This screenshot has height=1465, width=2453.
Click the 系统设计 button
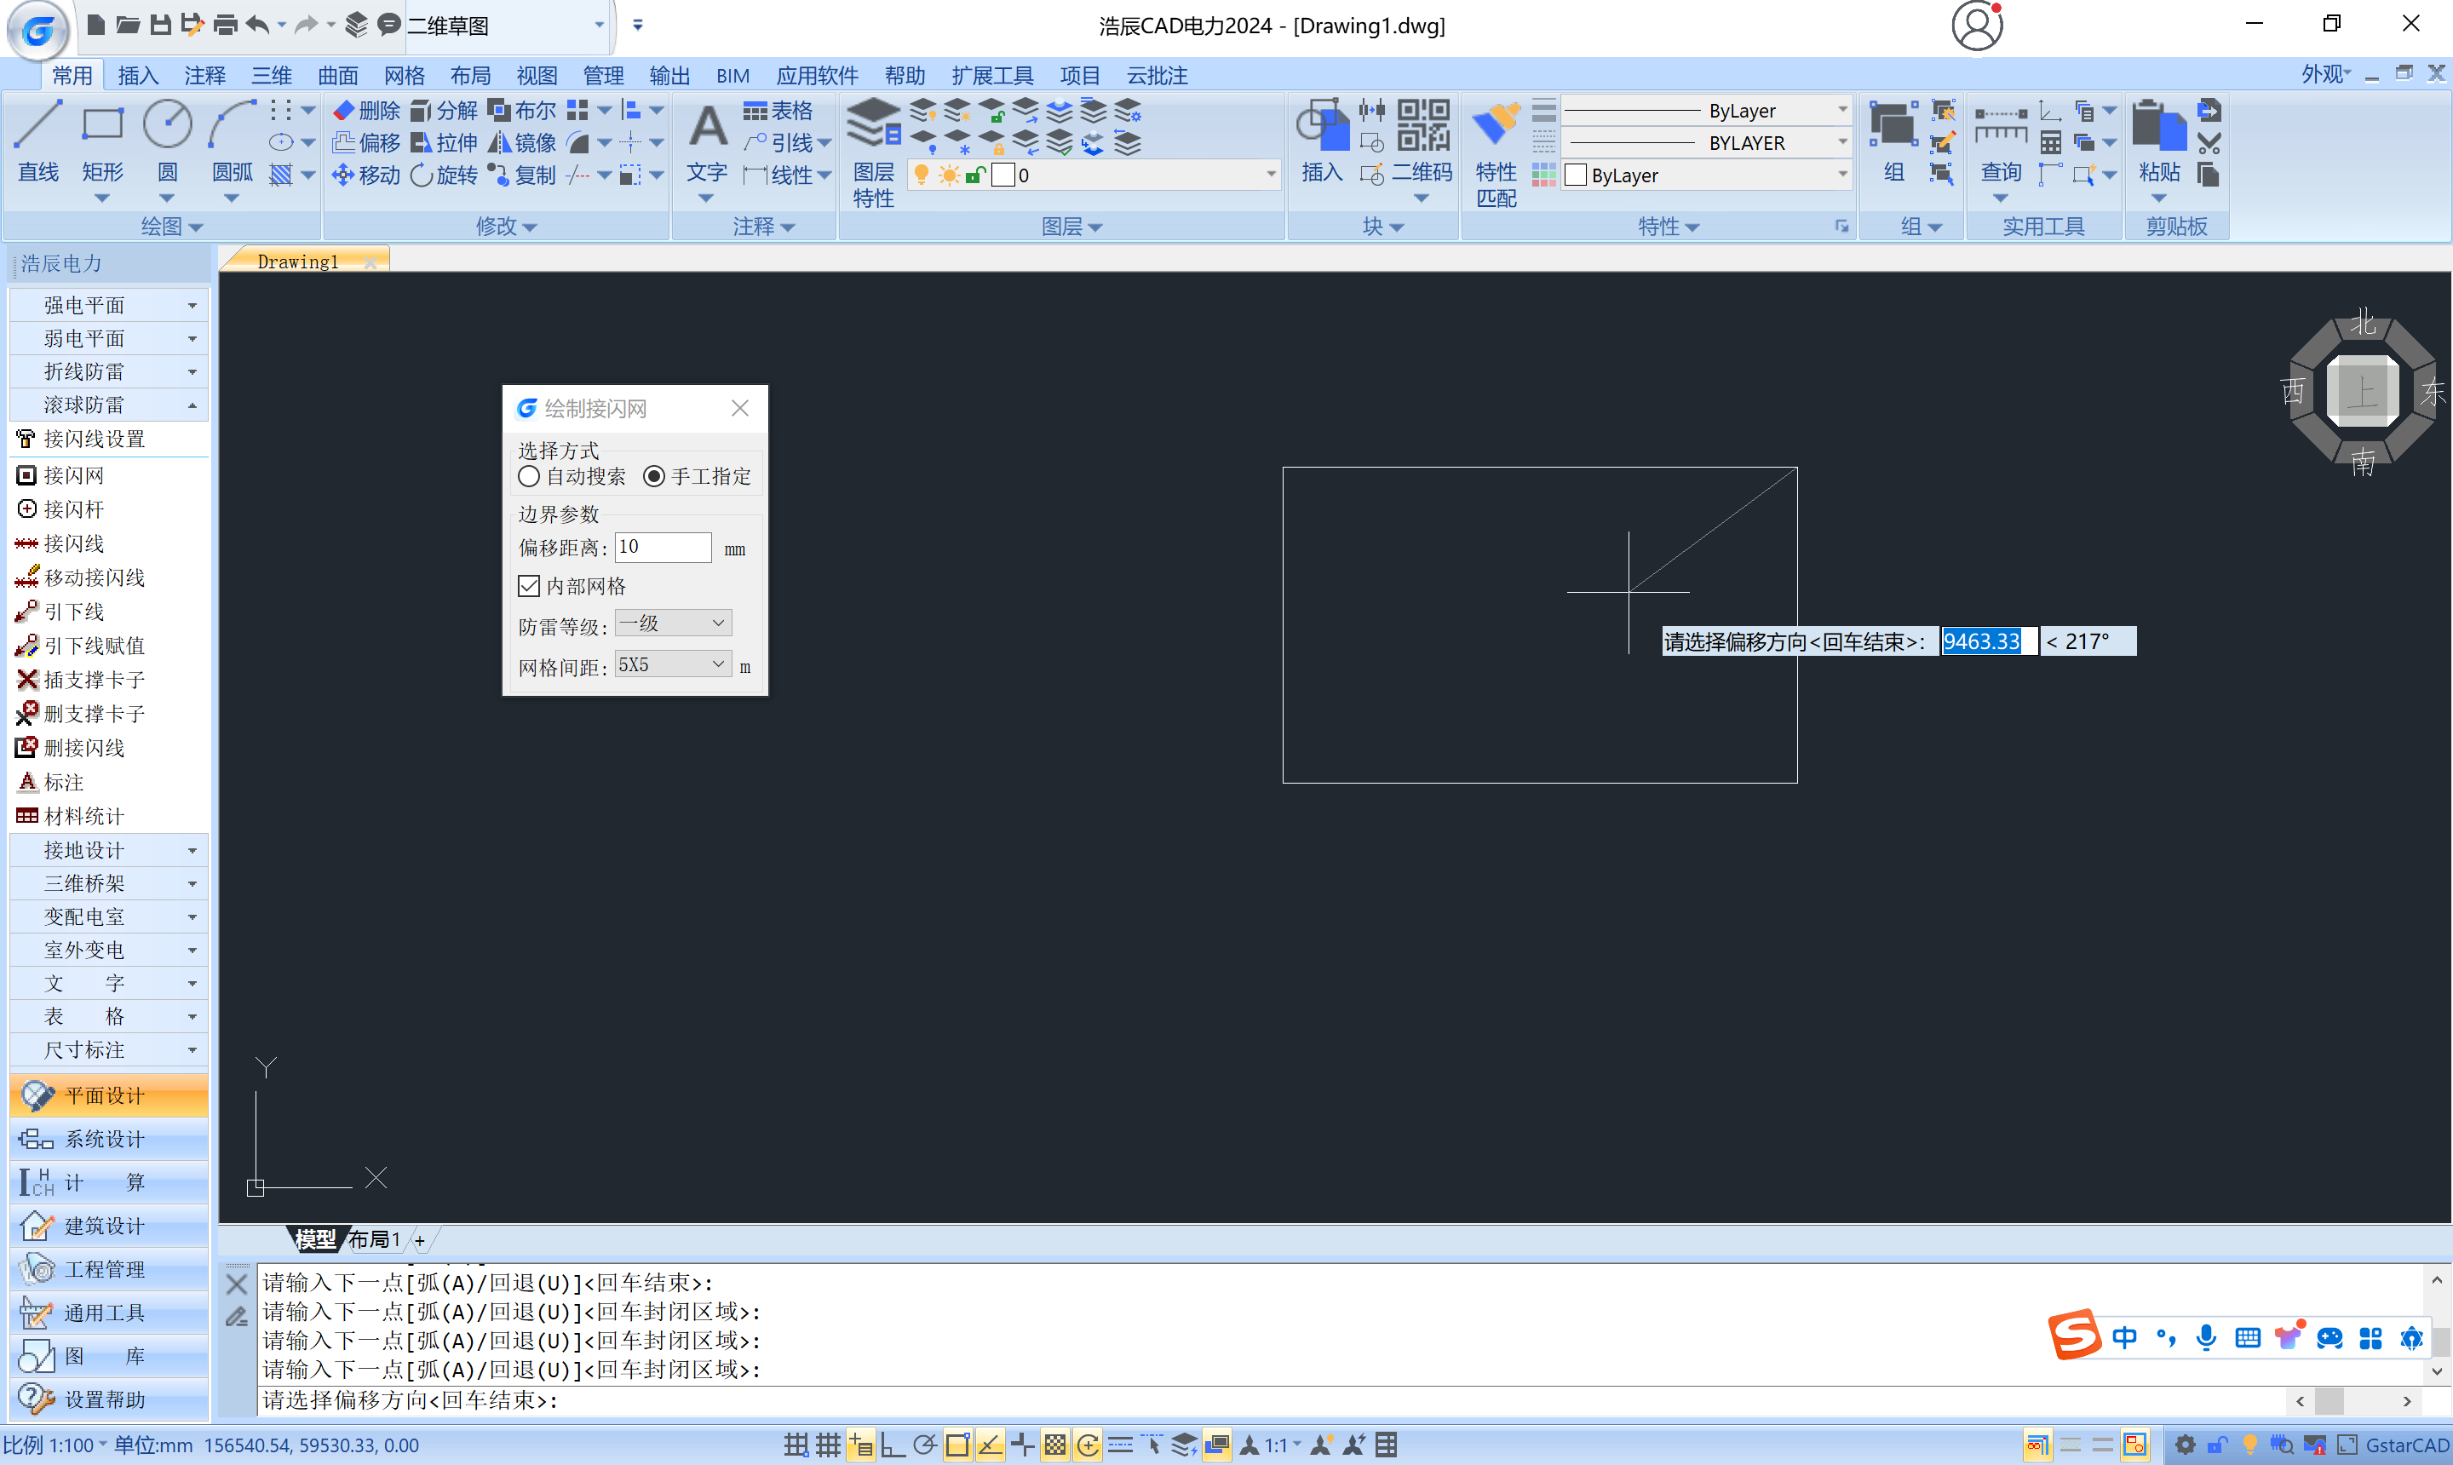[105, 1140]
